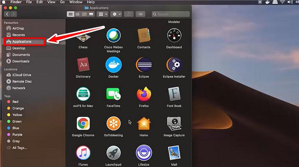Open Image Capture
This screenshot has height=167, width=299.
(x=174, y=124)
